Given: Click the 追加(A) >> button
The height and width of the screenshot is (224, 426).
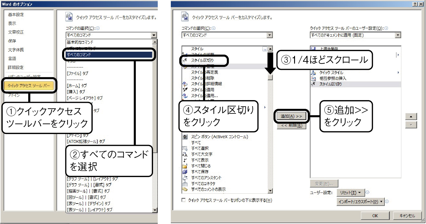Looking at the screenshot, I should (x=291, y=116).
